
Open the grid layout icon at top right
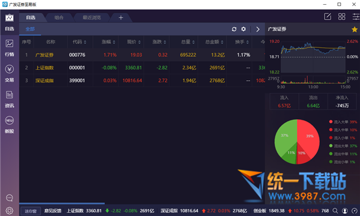pos(341,17)
